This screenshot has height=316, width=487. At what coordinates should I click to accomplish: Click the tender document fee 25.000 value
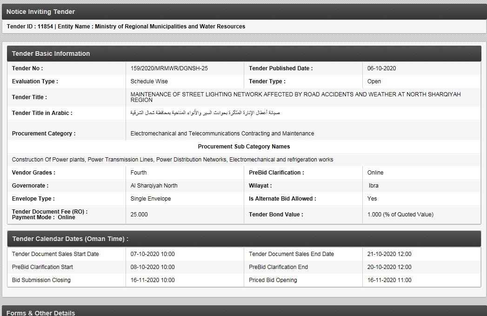pyautogui.click(x=139, y=215)
